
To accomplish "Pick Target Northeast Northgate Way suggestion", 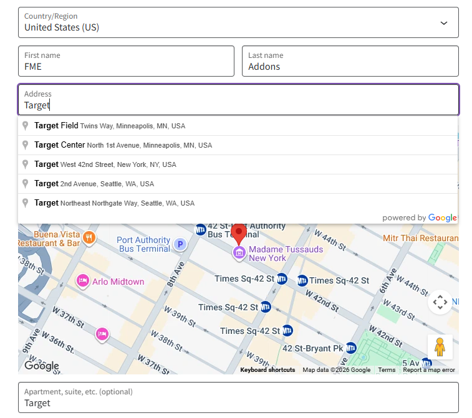I will [x=238, y=203].
